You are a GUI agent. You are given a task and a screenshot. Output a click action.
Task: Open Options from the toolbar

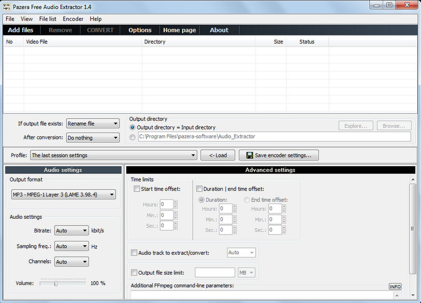click(x=140, y=30)
